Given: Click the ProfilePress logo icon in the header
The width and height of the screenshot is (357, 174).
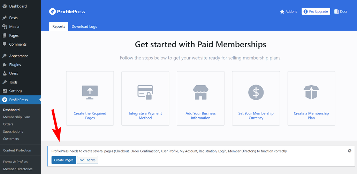Looking at the screenshot, I should 52,11.
